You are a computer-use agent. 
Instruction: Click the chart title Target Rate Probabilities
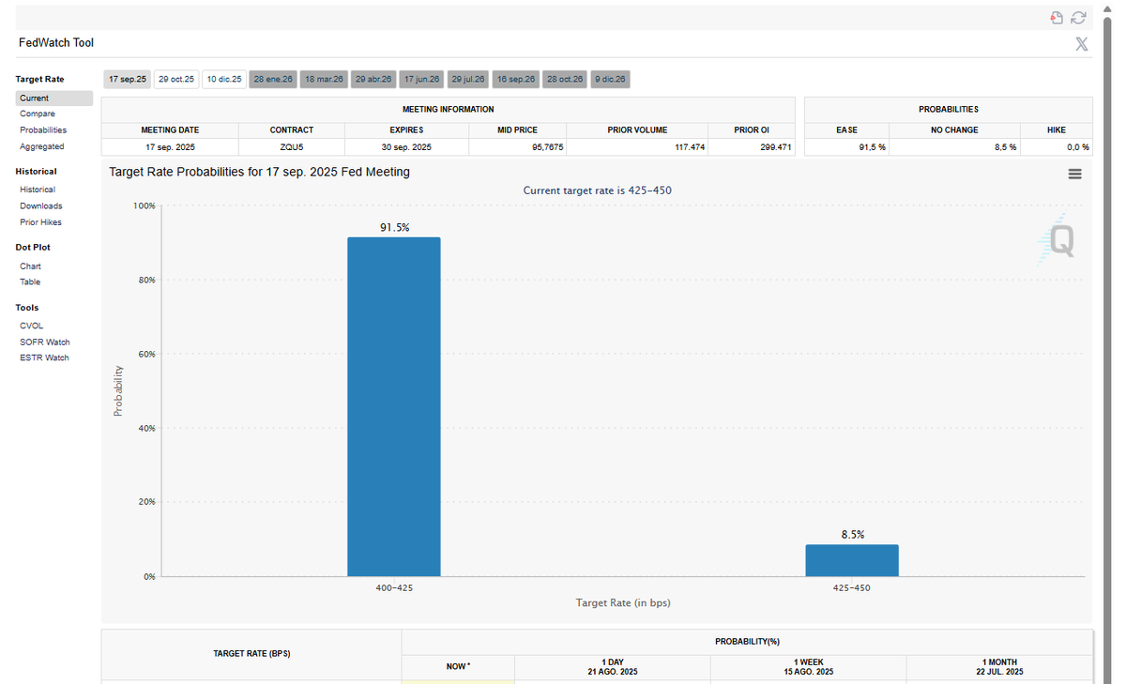tap(260, 172)
